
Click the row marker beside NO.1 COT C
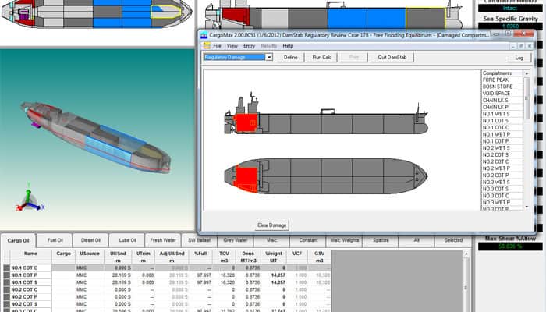click(5, 268)
